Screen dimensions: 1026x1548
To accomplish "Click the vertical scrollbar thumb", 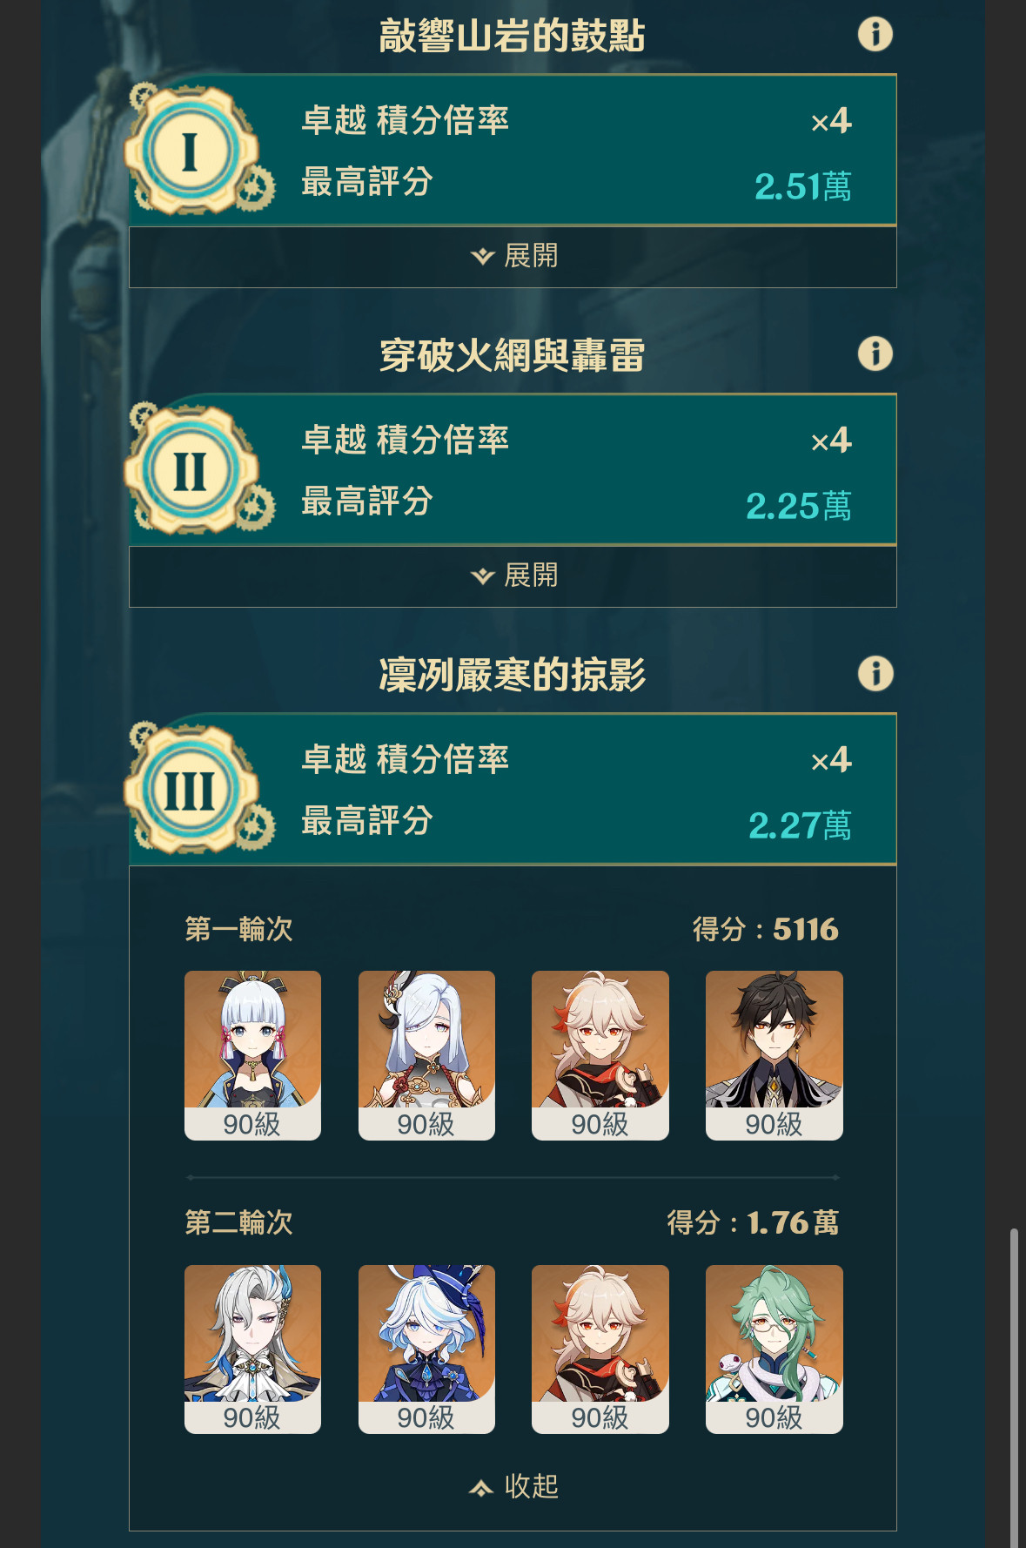I will [1014, 1388].
